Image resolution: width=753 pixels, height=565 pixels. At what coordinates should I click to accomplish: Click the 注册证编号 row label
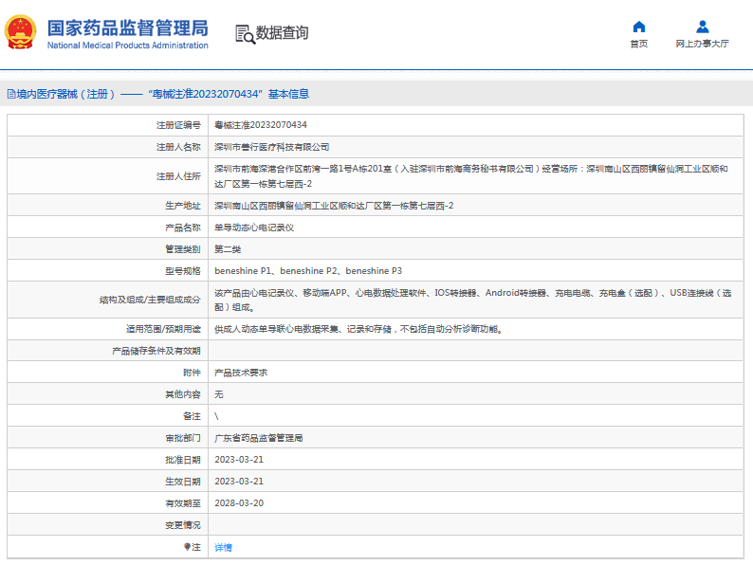pos(178,125)
